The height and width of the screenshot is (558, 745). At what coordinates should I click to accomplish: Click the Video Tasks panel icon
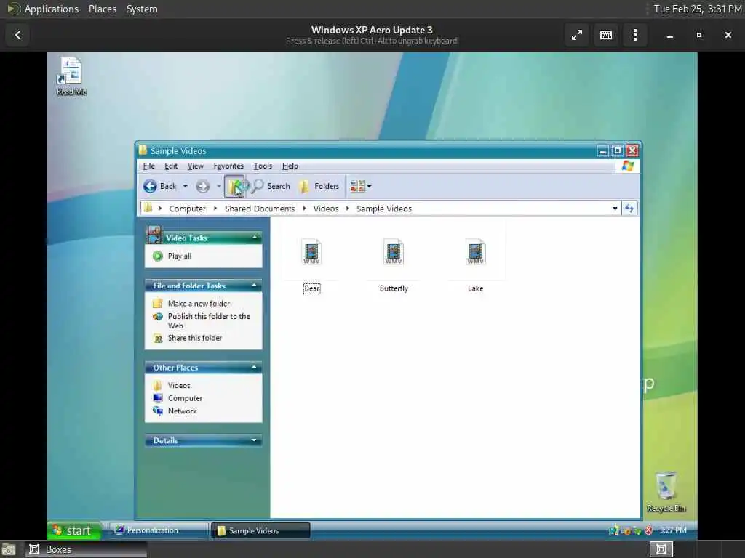tap(154, 234)
